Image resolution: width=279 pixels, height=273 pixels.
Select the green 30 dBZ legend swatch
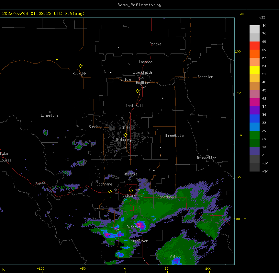coord(254,135)
